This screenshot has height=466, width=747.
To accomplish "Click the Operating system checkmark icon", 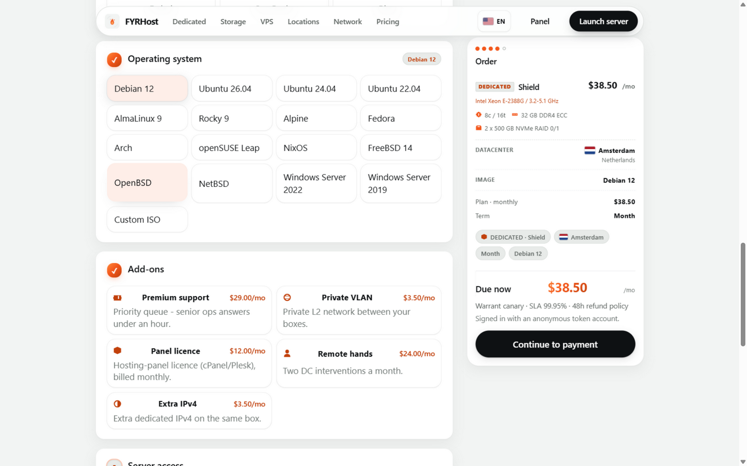I will coord(114,60).
